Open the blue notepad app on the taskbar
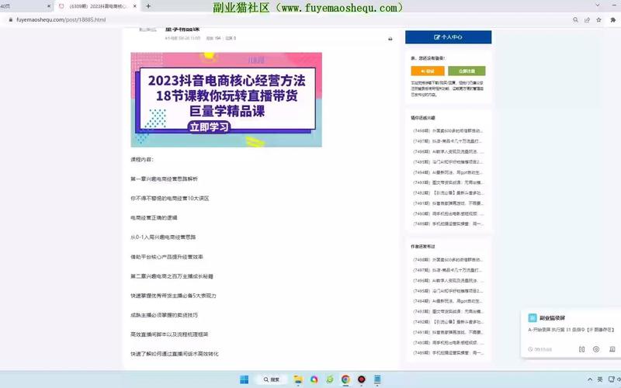The image size is (621, 388). tap(377, 379)
